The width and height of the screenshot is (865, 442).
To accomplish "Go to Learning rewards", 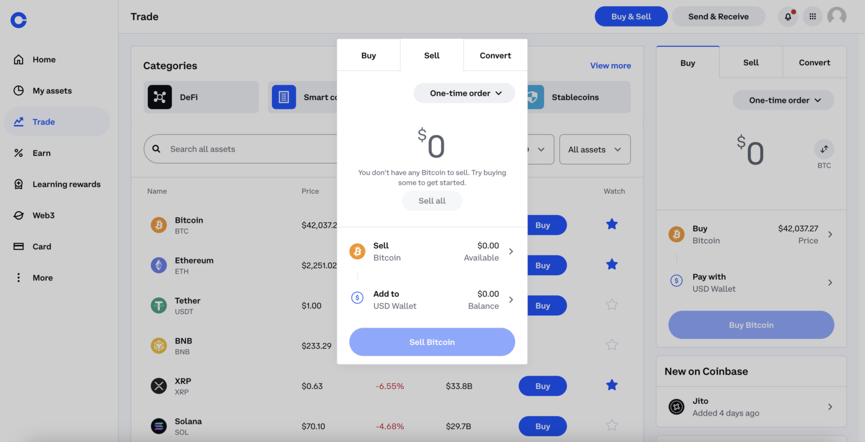I will coord(57,184).
